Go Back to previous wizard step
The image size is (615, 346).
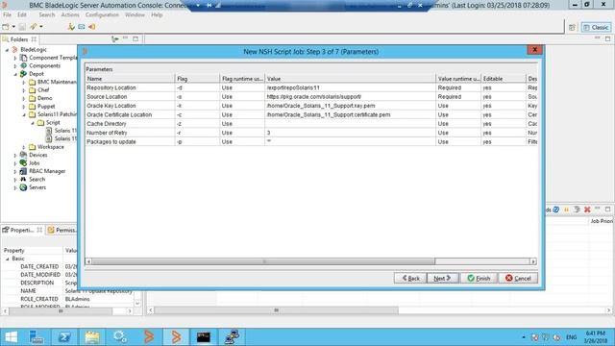coord(410,278)
